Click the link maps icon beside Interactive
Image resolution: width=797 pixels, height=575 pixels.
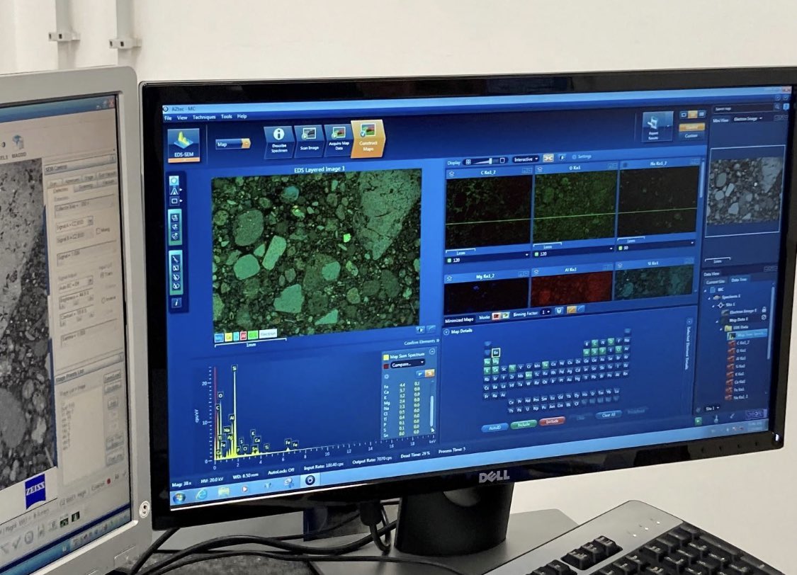tap(548, 159)
